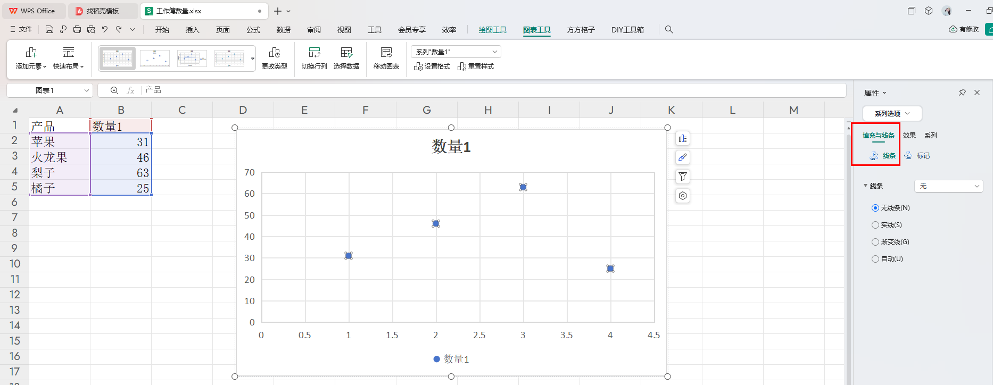Screen dimensions: 993x385
Task: Open the chart style brush side button
Action: (x=683, y=157)
